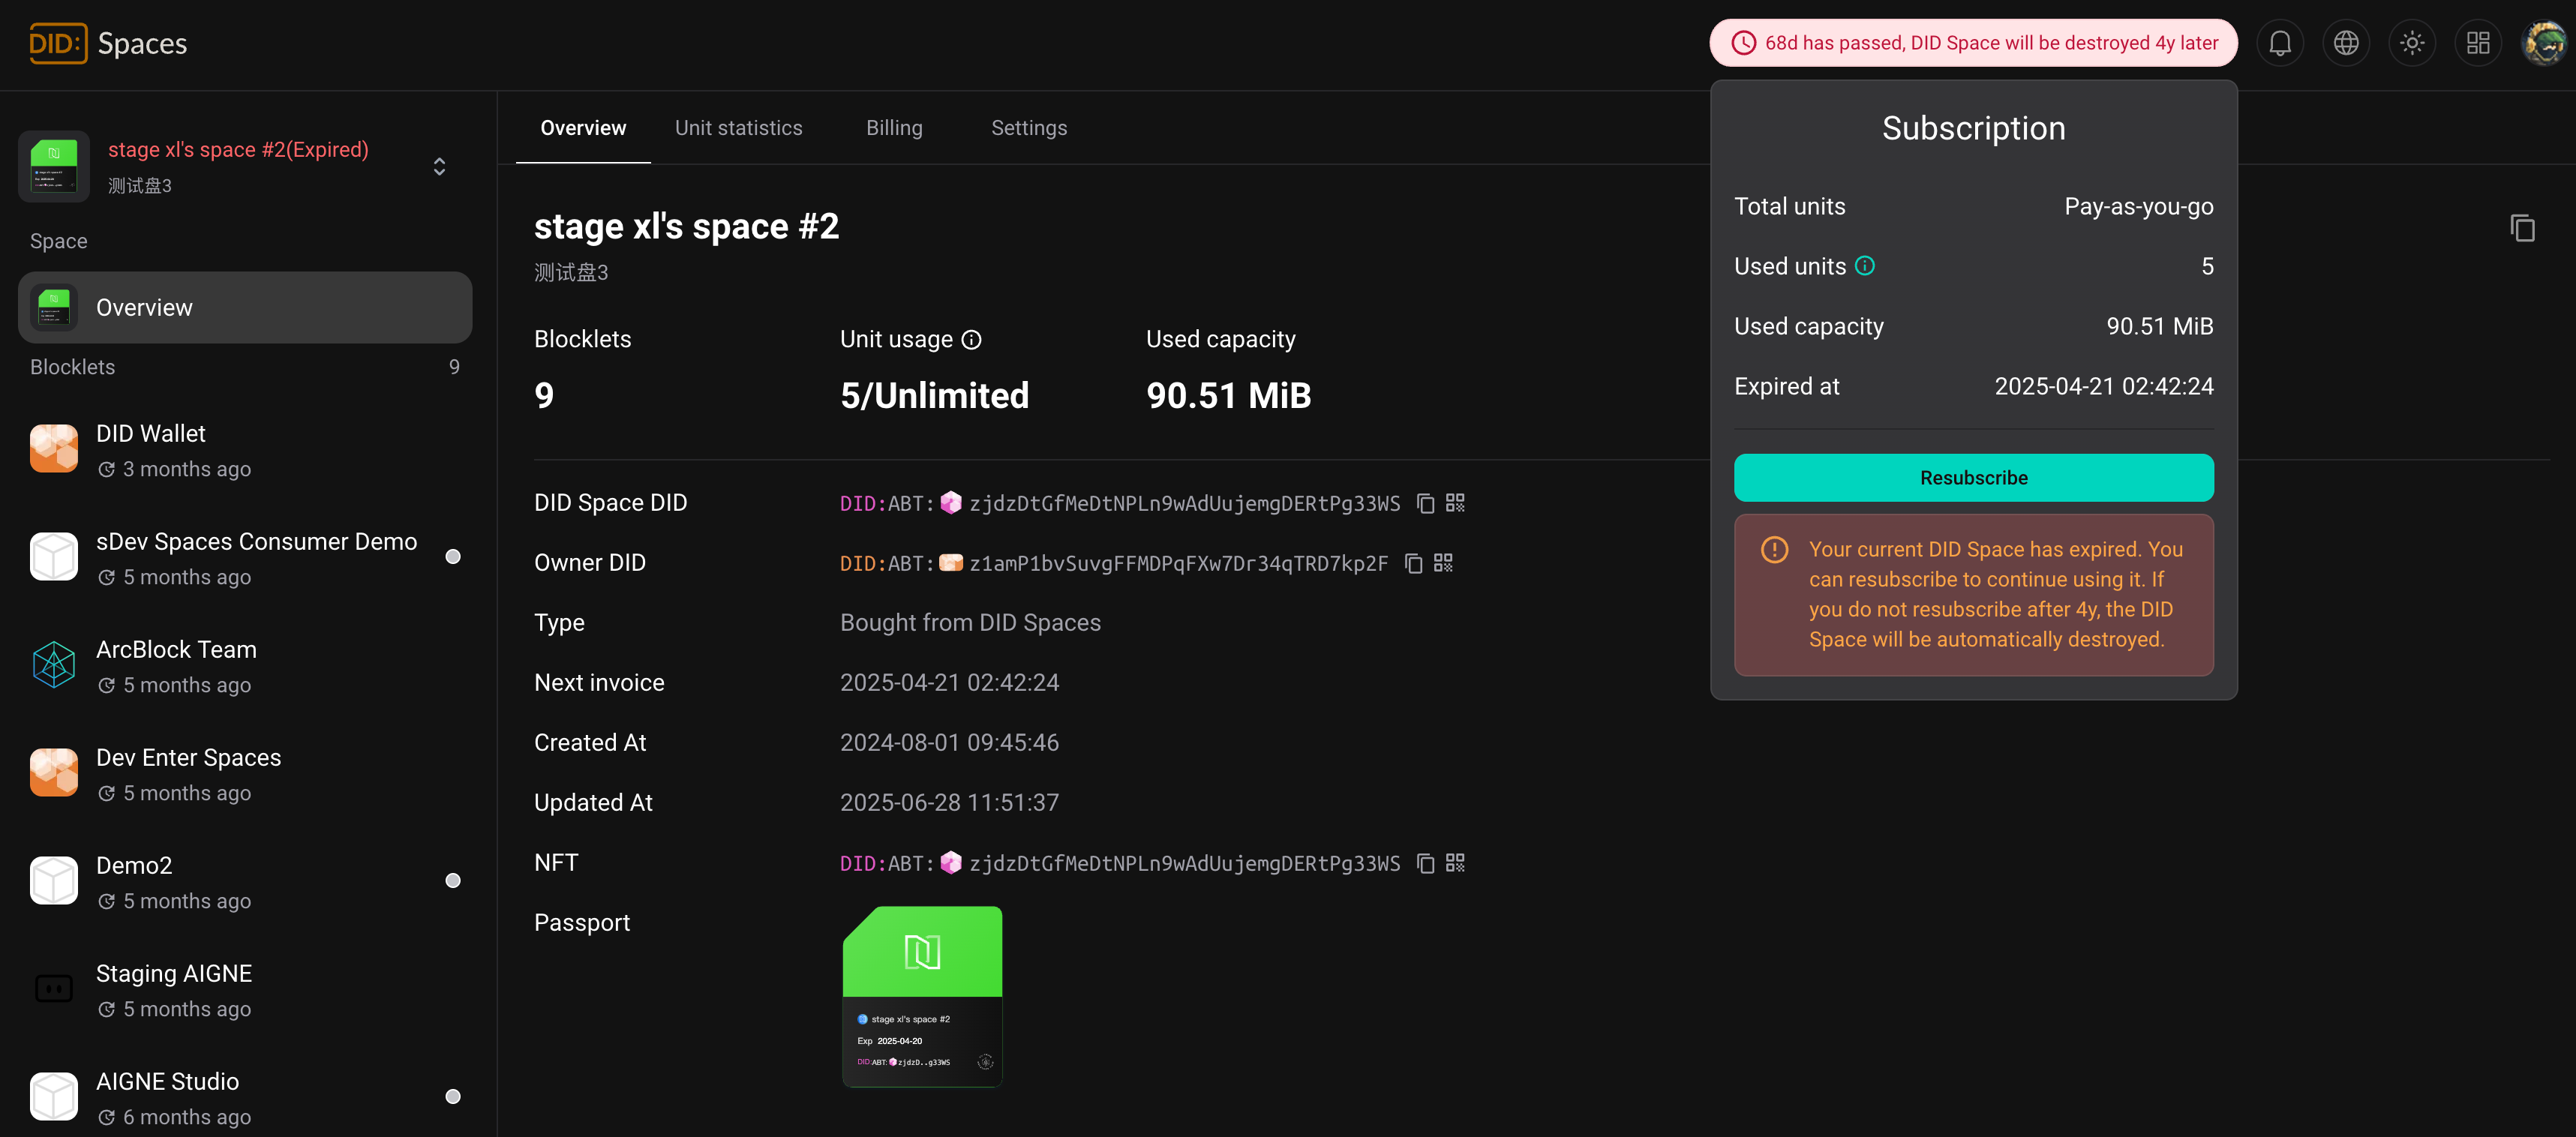Click status dot next to Demo2
The width and height of the screenshot is (2576, 1137).
pos(453,881)
